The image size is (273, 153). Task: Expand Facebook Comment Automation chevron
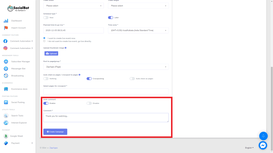coord(32,41)
